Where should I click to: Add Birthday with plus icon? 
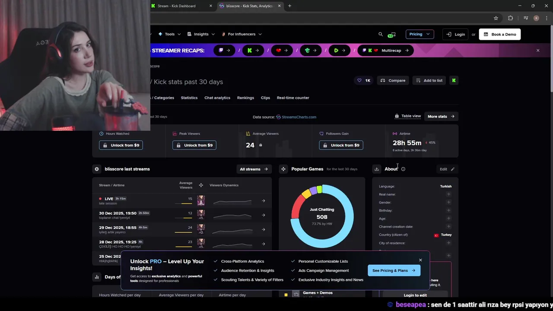(448, 210)
